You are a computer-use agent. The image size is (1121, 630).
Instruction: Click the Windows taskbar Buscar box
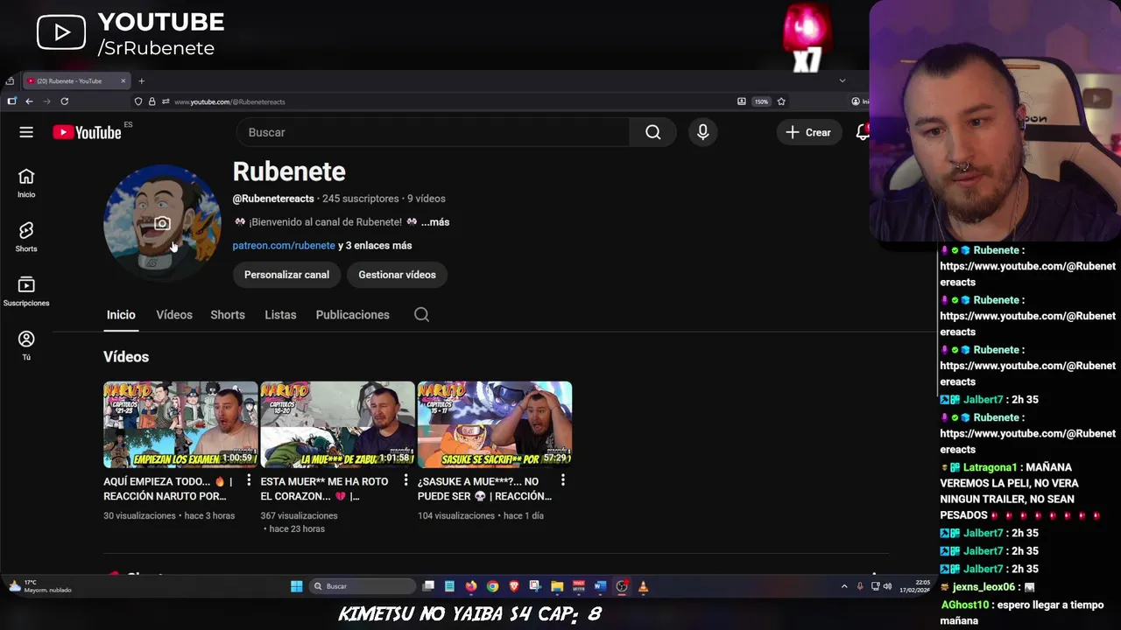click(x=363, y=586)
